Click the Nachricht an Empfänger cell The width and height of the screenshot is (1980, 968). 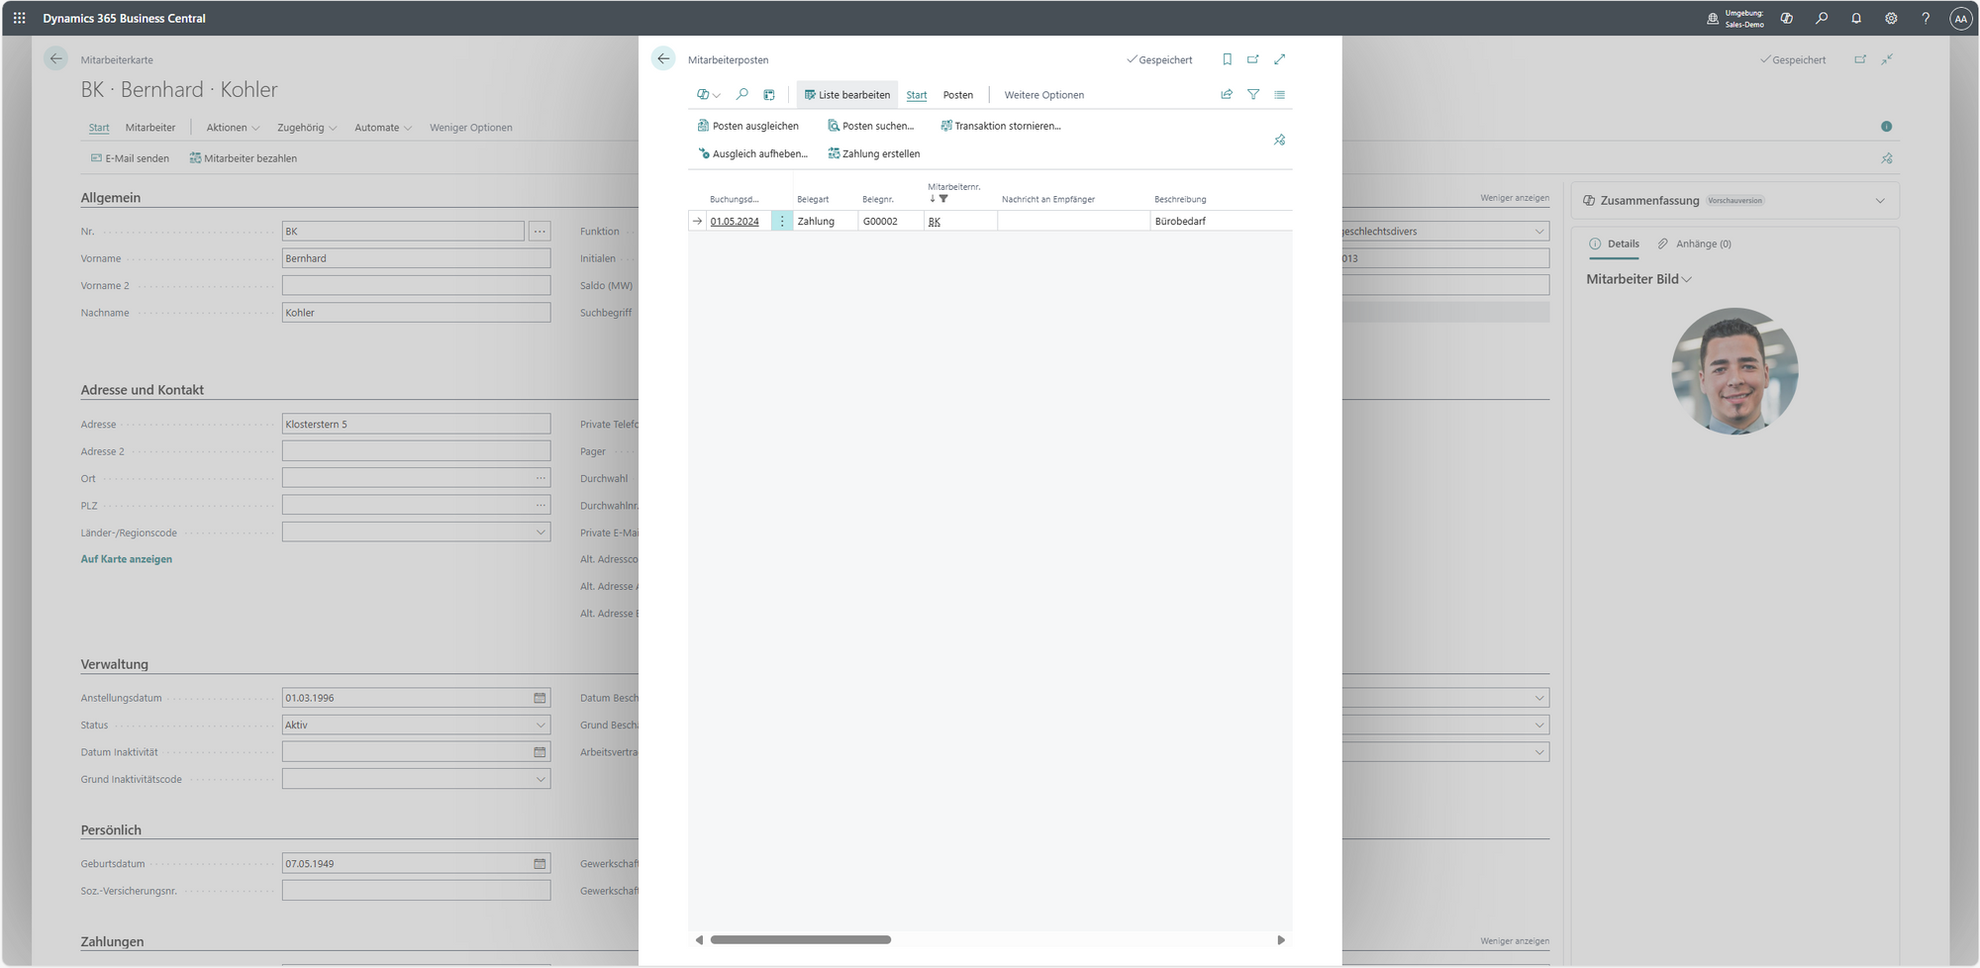pyautogui.click(x=1072, y=222)
